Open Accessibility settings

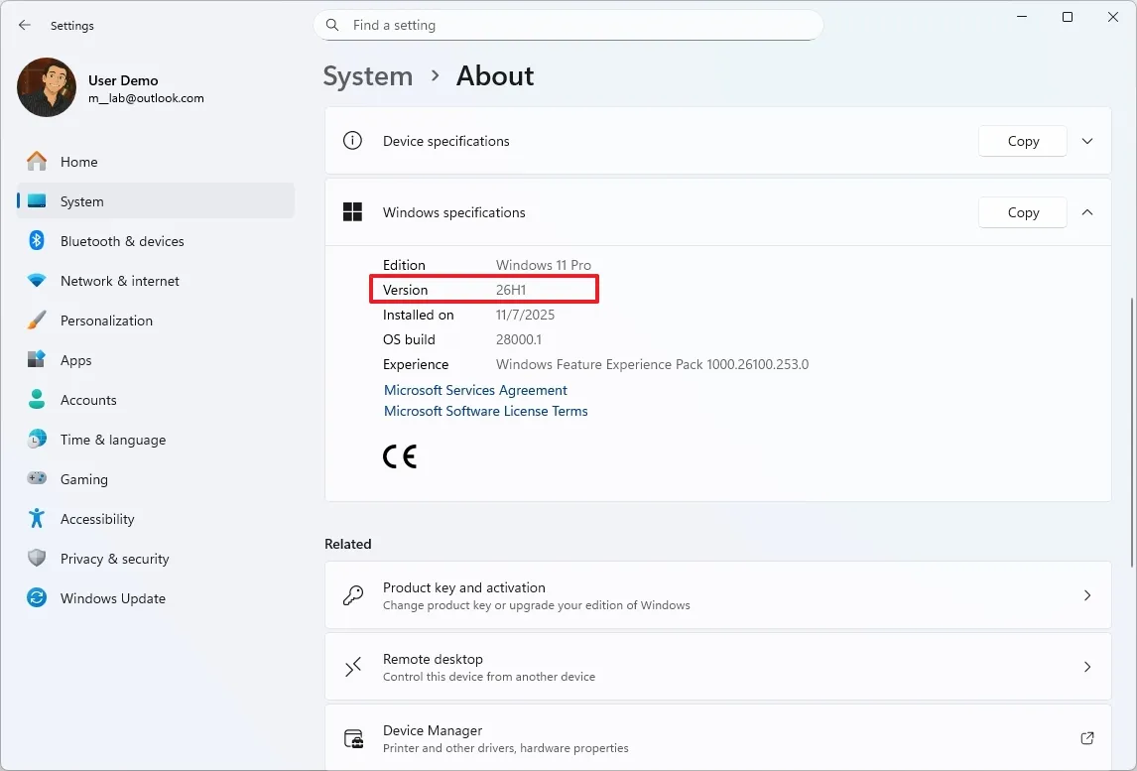[98, 519]
